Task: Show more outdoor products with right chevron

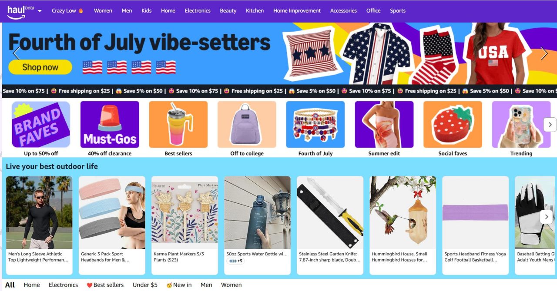Action: [x=546, y=217]
